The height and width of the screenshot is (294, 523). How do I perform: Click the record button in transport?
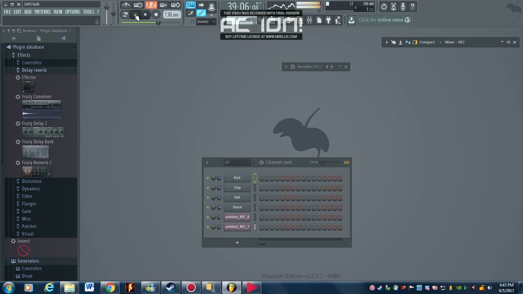[x=156, y=15]
